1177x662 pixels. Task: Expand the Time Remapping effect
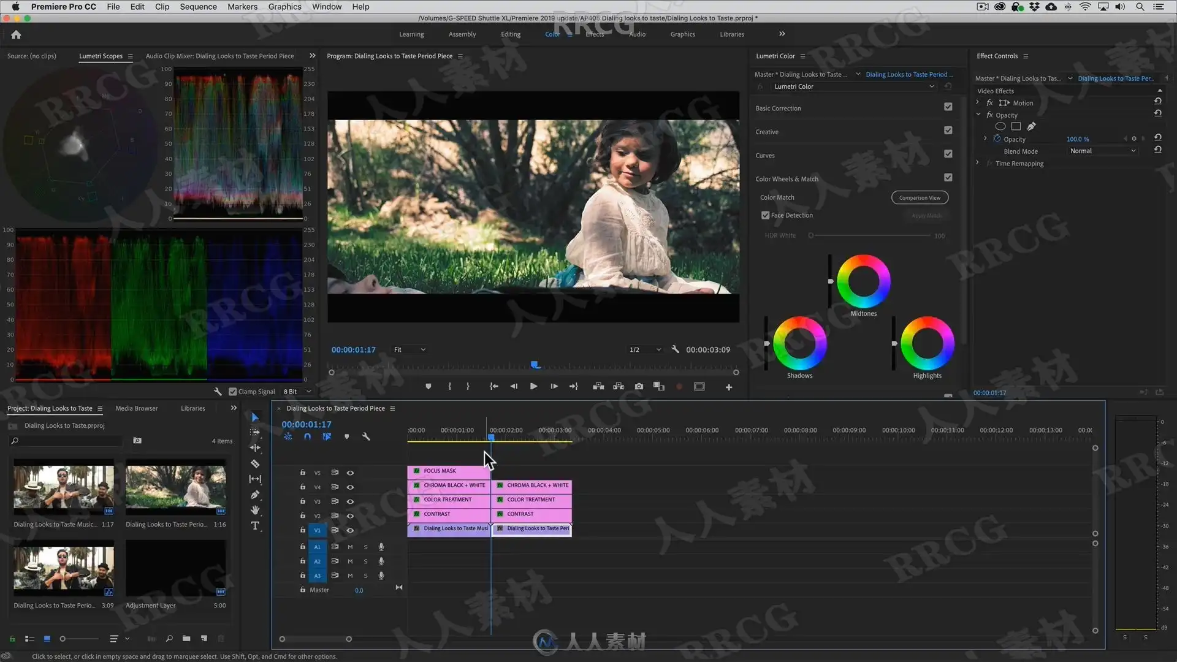pyautogui.click(x=978, y=163)
